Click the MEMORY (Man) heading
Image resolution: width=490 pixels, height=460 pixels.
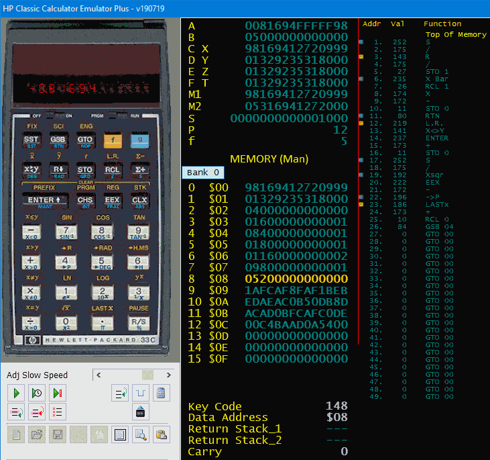pyautogui.click(x=269, y=159)
